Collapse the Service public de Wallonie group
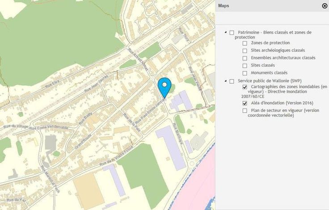This screenshot has width=329, height=210. click(225, 81)
